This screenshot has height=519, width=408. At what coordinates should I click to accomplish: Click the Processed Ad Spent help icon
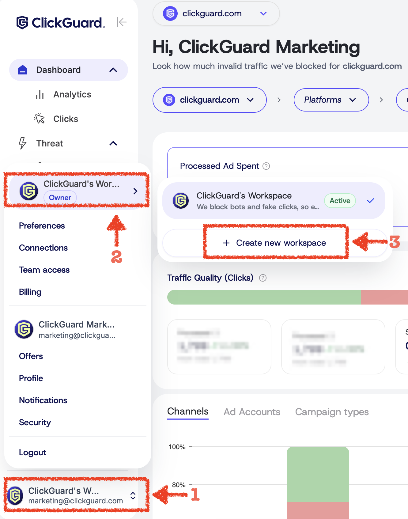pyautogui.click(x=266, y=166)
